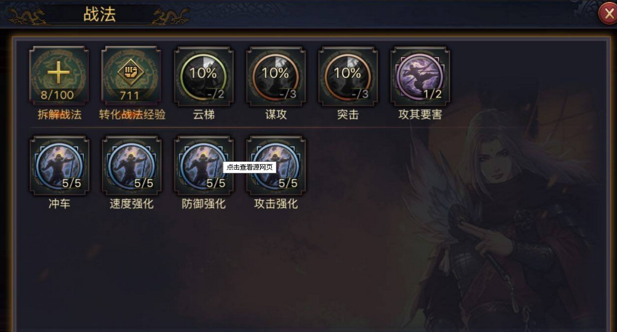Select the 谋攻 tactic icon

pyautogui.click(x=275, y=76)
